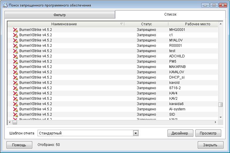This screenshot has width=230, height=153.
Task: Click the application icon in the title bar
Action: 5,5
